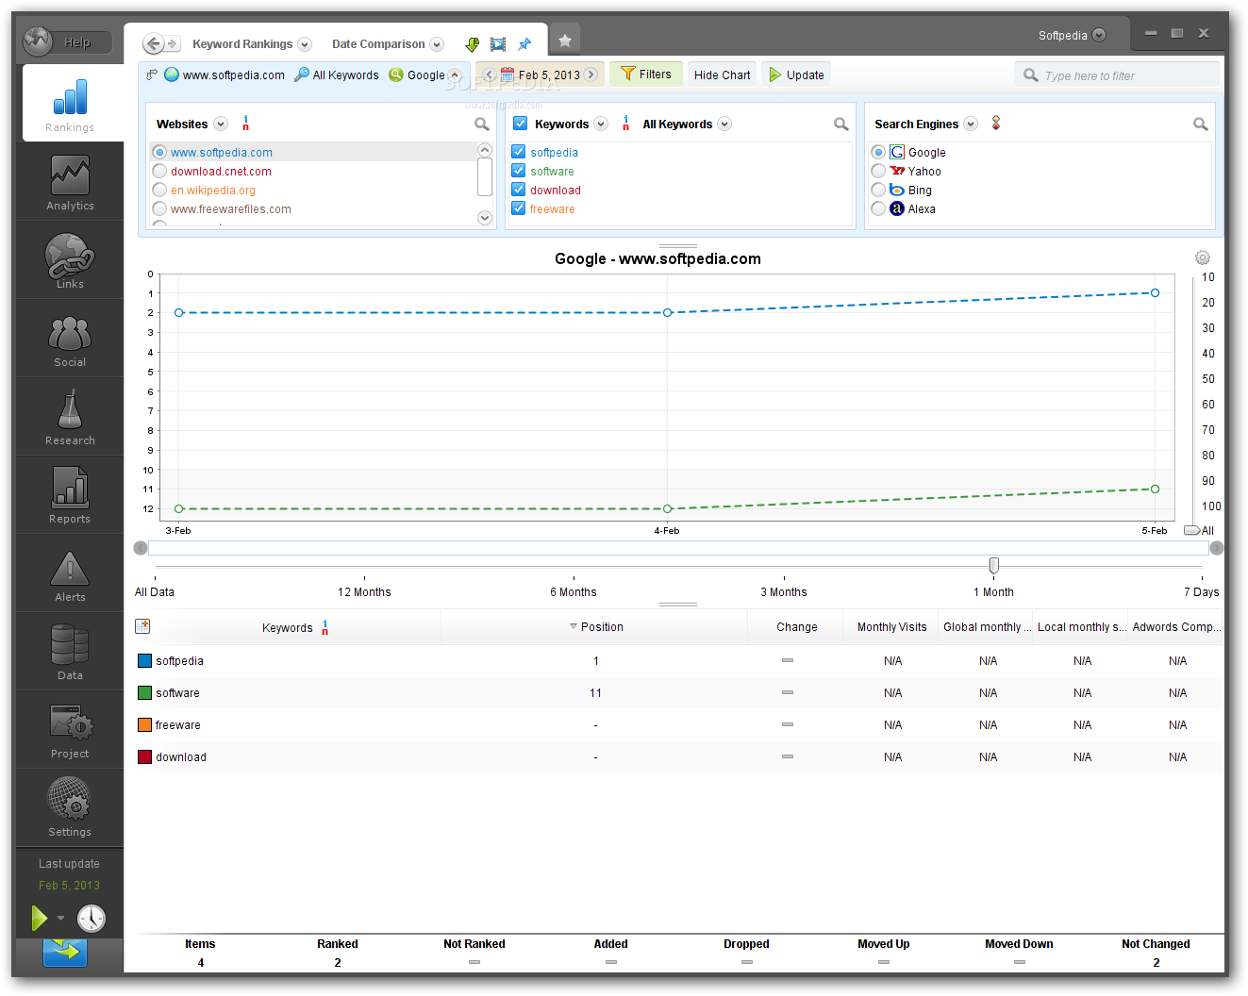Click the time range slider handle
This screenshot has height=996, width=1248.
pyautogui.click(x=993, y=565)
